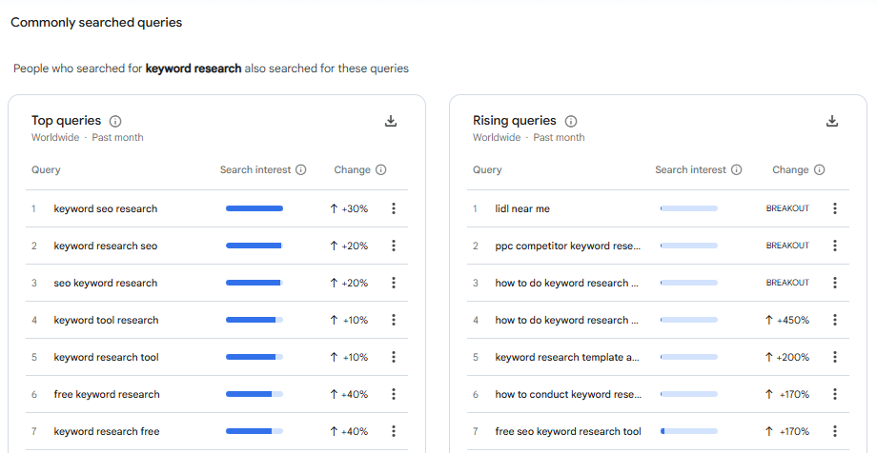Download the Top queries data
Image resolution: width=877 pixels, height=453 pixels.
pyautogui.click(x=391, y=121)
